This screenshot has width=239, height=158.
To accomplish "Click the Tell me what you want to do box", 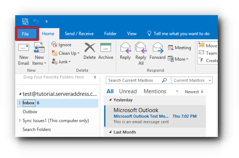I will (x=179, y=34).
